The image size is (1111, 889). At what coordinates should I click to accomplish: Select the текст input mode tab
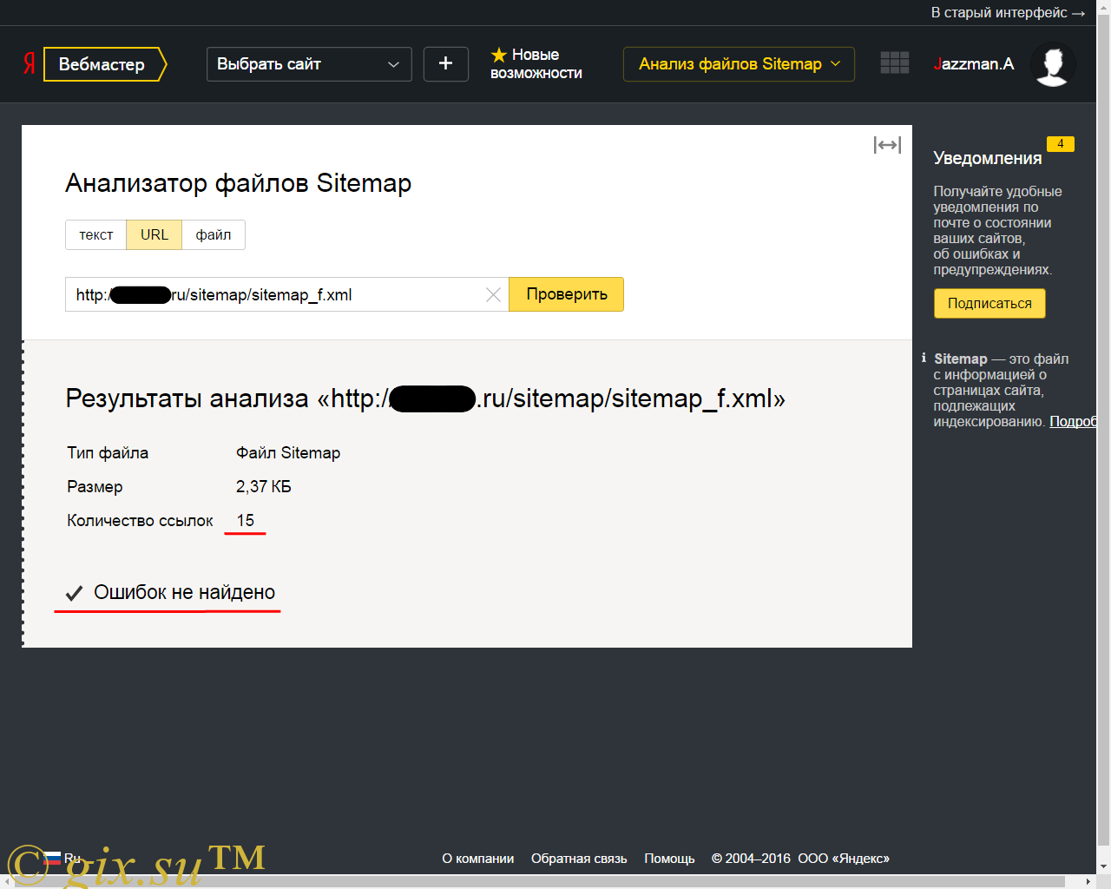pyautogui.click(x=96, y=235)
